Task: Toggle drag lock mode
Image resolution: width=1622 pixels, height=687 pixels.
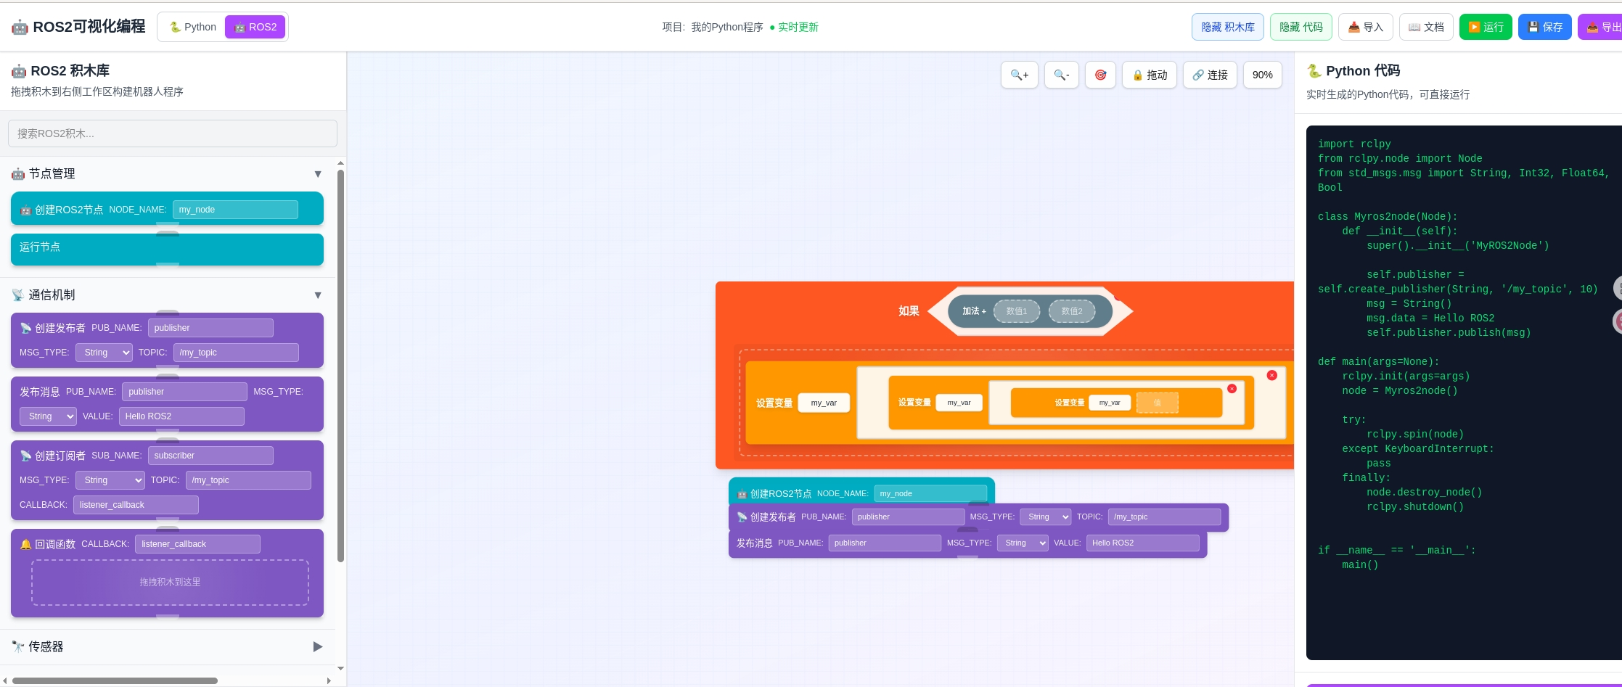Action: pyautogui.click(x=1149, y=75)
